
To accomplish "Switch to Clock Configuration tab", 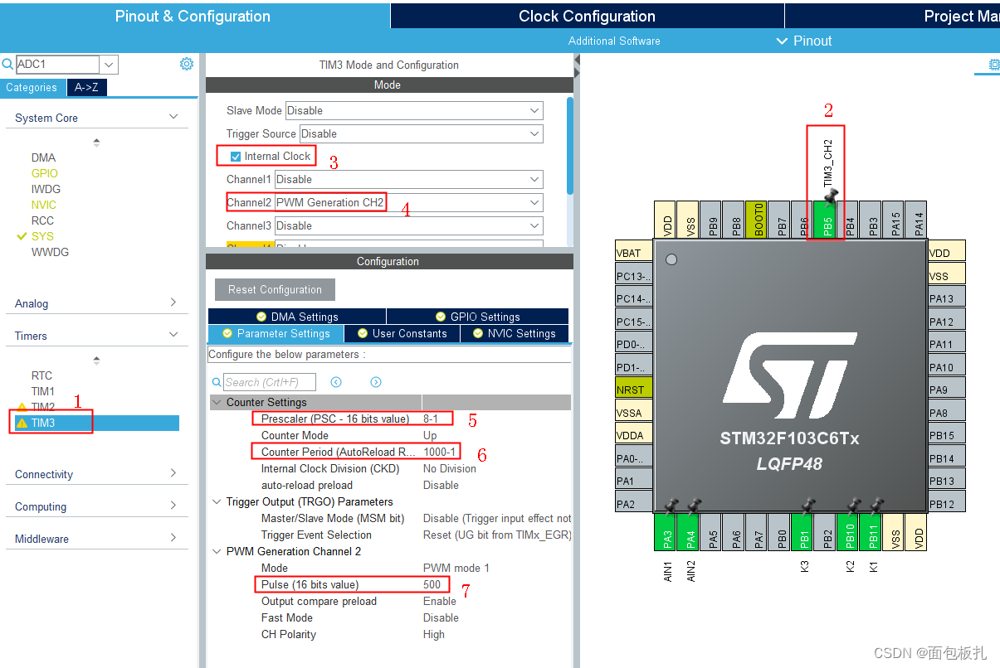I will click(x=587, y=16).
